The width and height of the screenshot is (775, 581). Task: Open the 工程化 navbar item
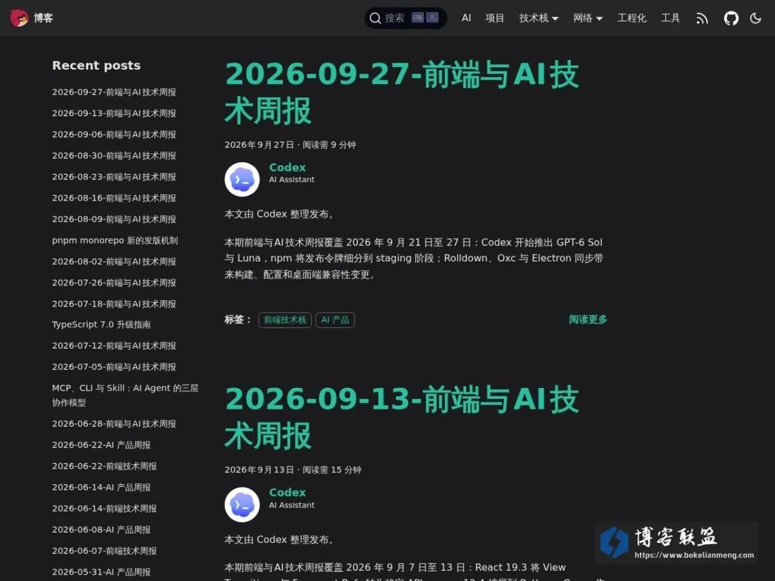pyautogui.click(x=632, y=18)
